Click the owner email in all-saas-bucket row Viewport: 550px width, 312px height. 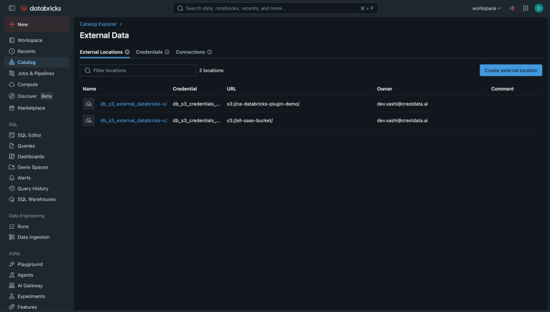coord(402,120)
